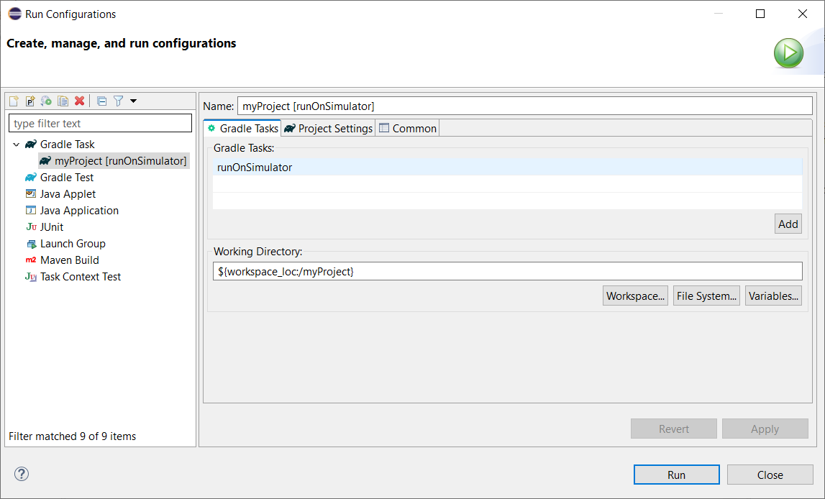This screenshot has height=499, width=825.
Task: Click the Variables... button
Action: tap(773, 296)
